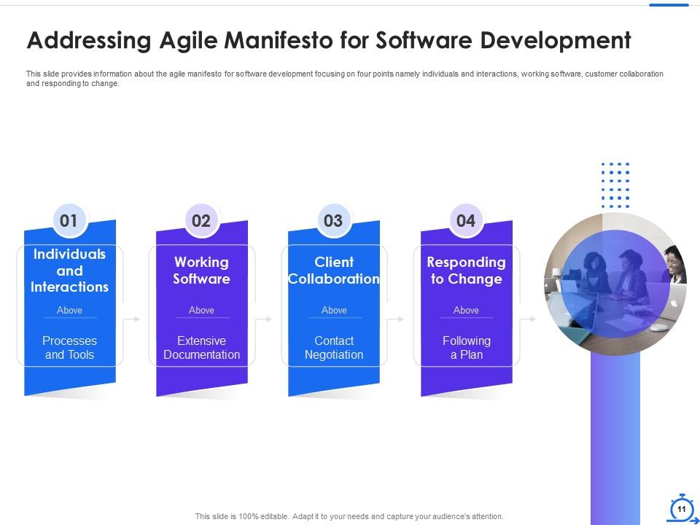Image resolution: width=700 pixels, height=525 pixels.
Task: Select the circular team meeting photo
Action: click(x=616, y=283)
